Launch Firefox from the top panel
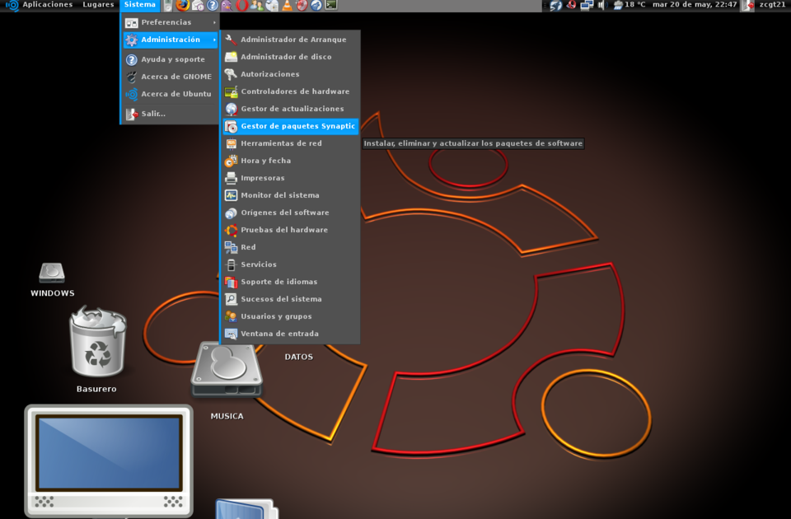Image resolution: width=791 pixels, height=519 pixels. (182, 5)
